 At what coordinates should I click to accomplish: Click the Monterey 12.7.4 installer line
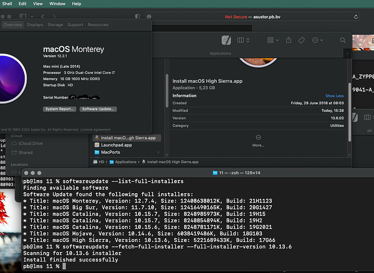tap(148, 201)
